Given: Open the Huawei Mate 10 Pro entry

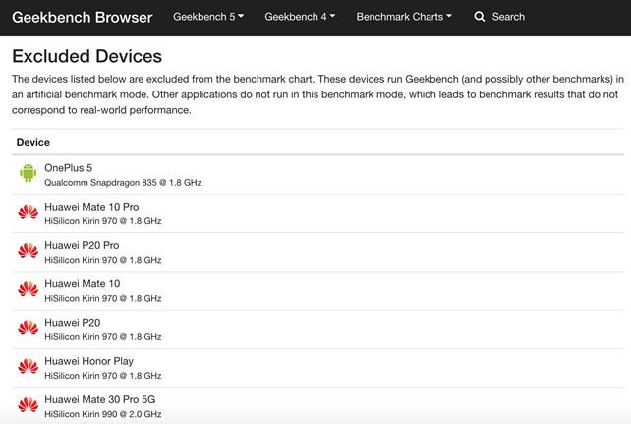Looking at the screenshot, I should [x=91, y=207].
